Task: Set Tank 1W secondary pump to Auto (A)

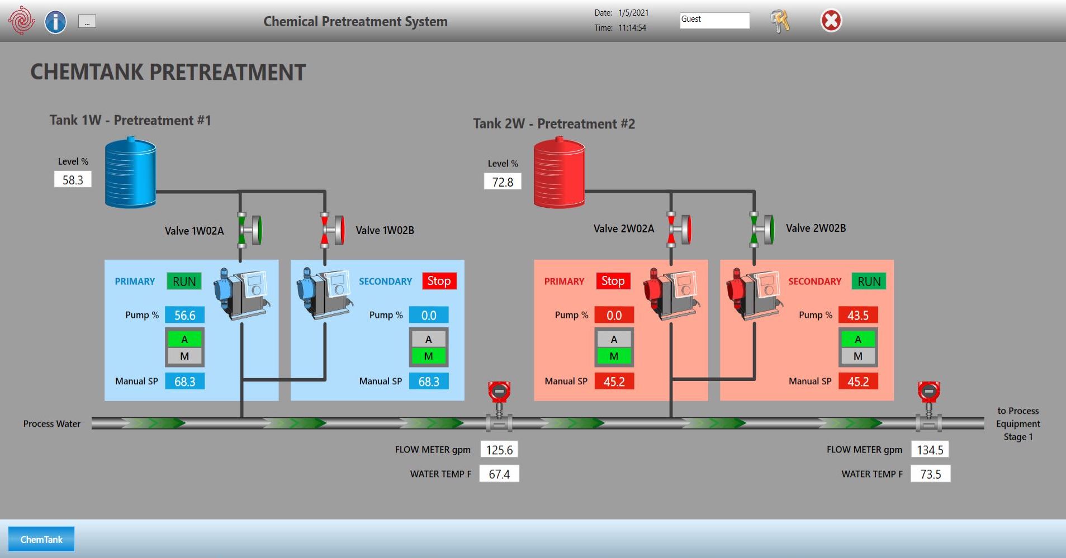Action: coord(428,339)
